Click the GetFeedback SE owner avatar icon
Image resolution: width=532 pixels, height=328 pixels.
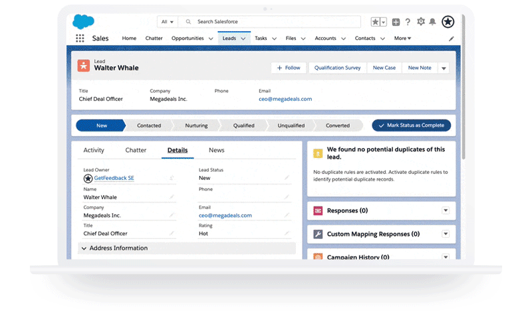[x=88, y=178]
